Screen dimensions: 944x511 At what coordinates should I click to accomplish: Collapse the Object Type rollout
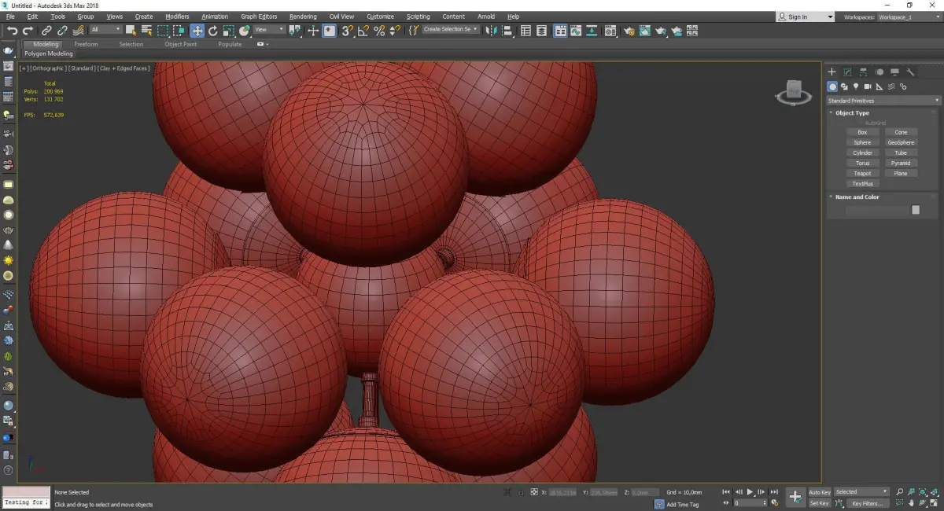tap(852, 113)
